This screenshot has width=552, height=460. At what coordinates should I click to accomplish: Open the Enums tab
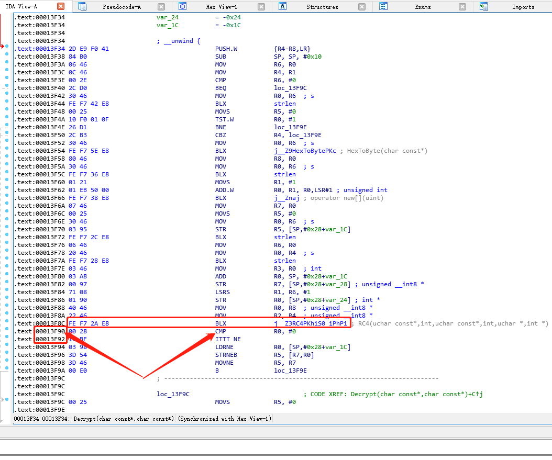click(423, 7)
